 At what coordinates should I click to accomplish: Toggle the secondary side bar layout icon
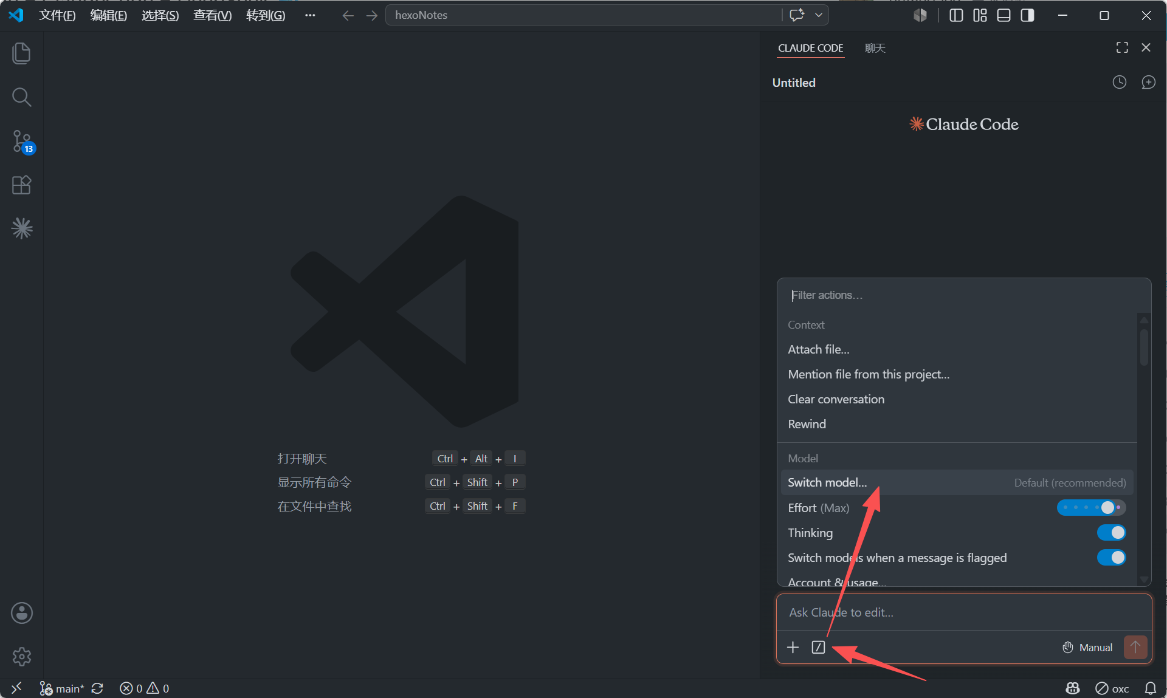(1027, 15)
